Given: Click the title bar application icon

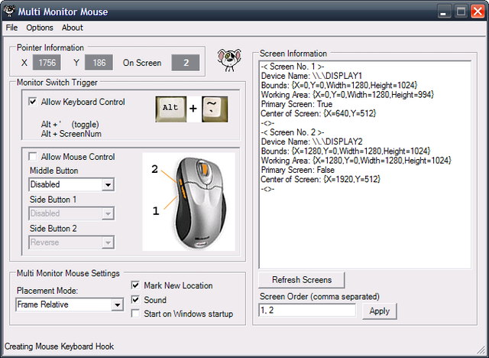Looking at the screenshot, I should (x=9, y=11).
